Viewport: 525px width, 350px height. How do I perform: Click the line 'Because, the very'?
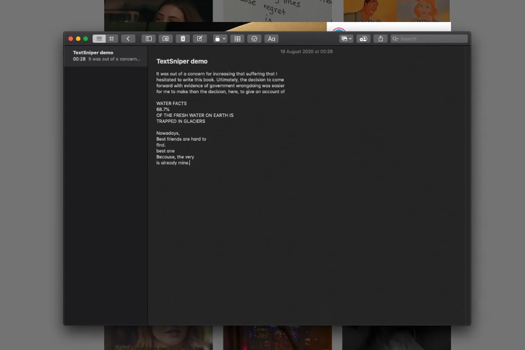[x=175, y=157]
